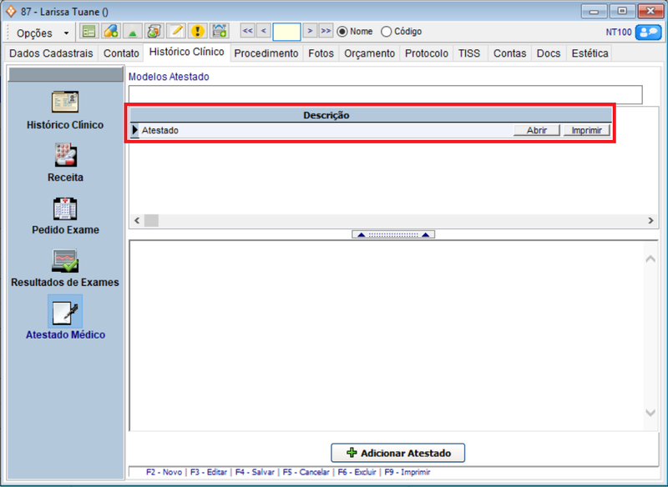This screenshot has height=487, width=668.
Task: Select the Código radio button
Action: coord(386,32)
